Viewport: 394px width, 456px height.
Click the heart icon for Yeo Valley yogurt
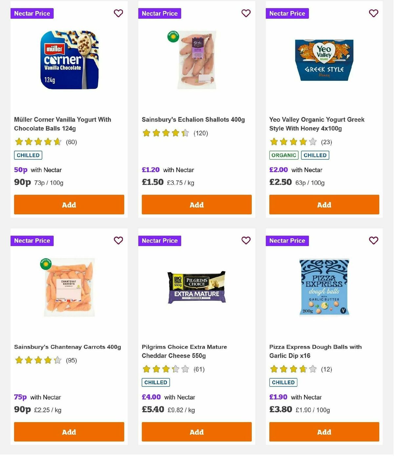point(373,13)
